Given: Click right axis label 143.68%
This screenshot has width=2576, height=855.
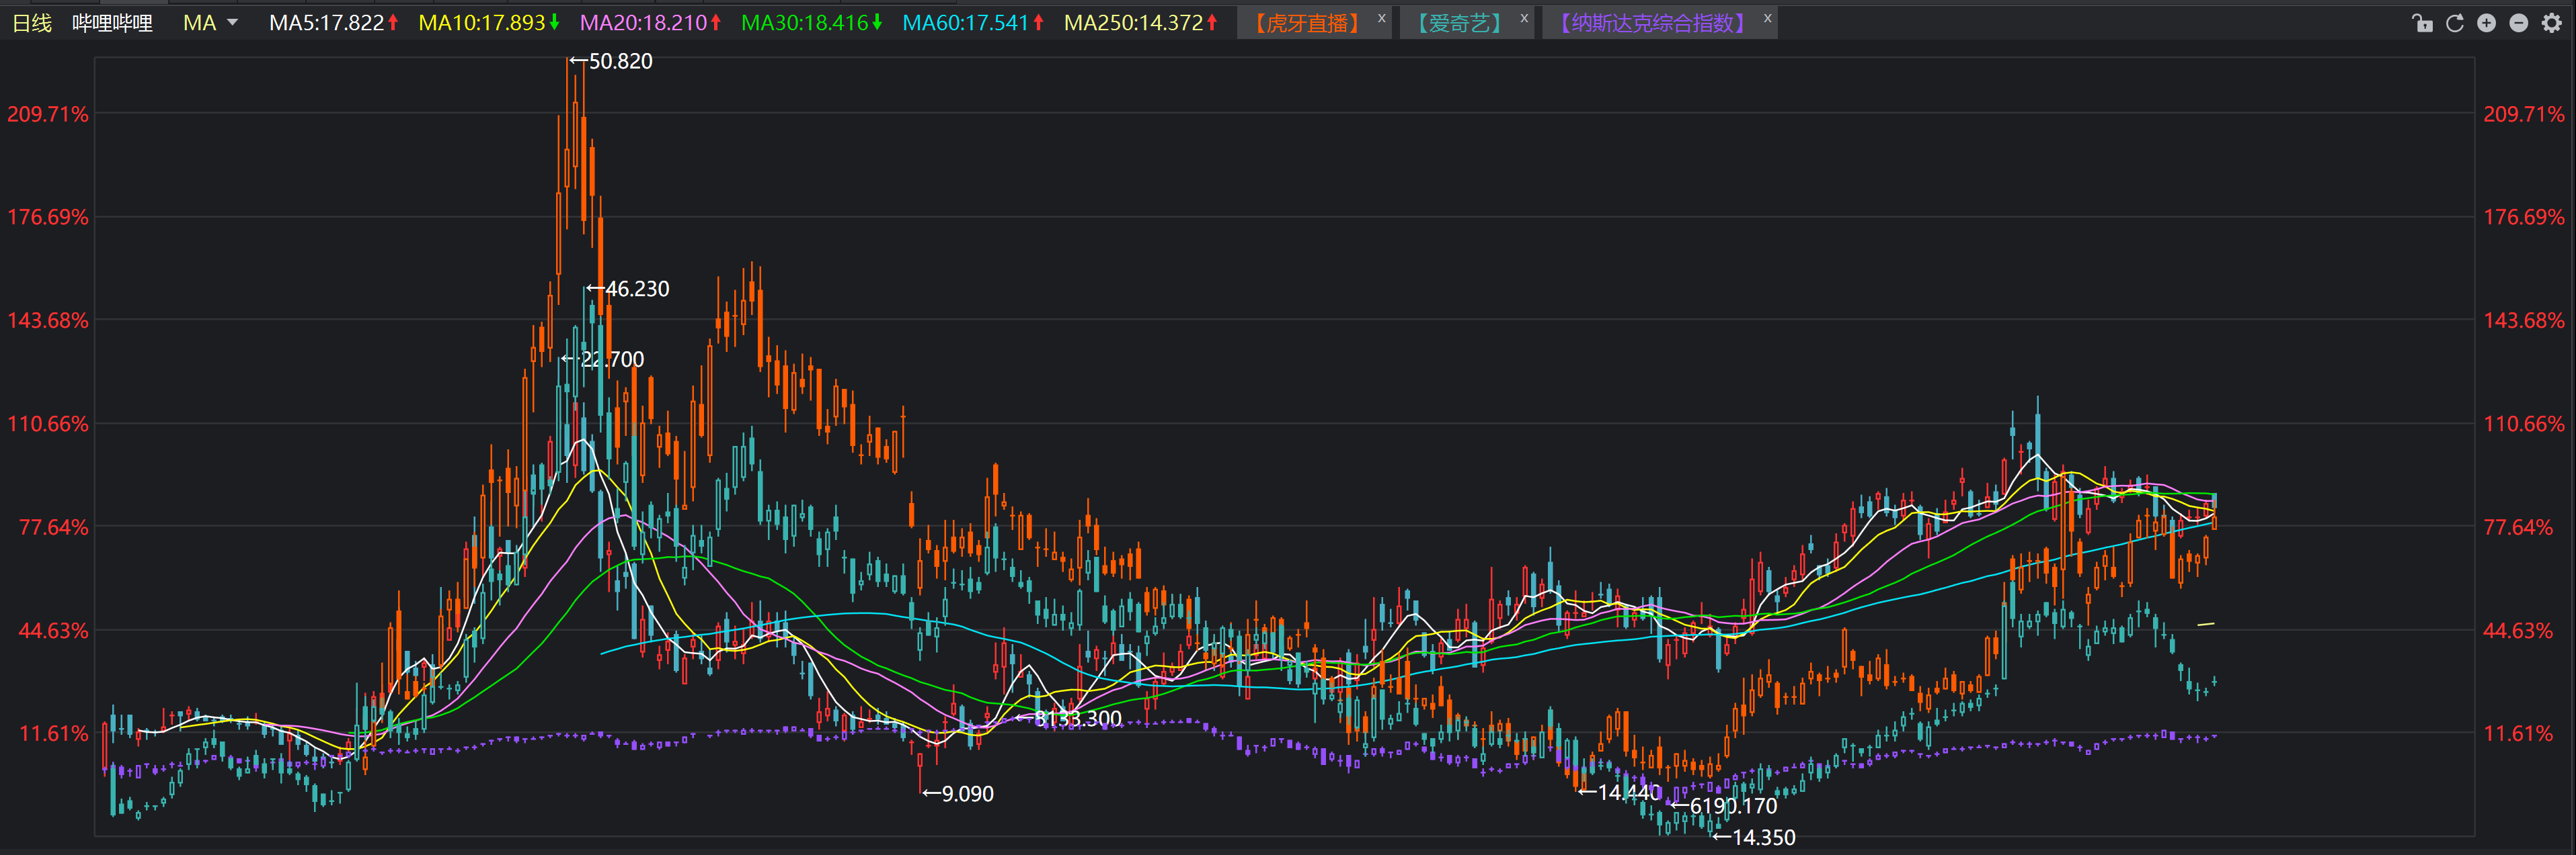Looking at the screenshot, I should [x=2524, y=320].
